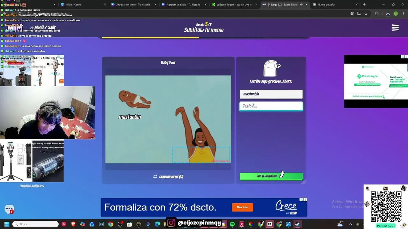Open the browser extensions puzzle icon
The height and width of the screenshot is (229, 408).
pyautogui.click(x=377, y=14)
